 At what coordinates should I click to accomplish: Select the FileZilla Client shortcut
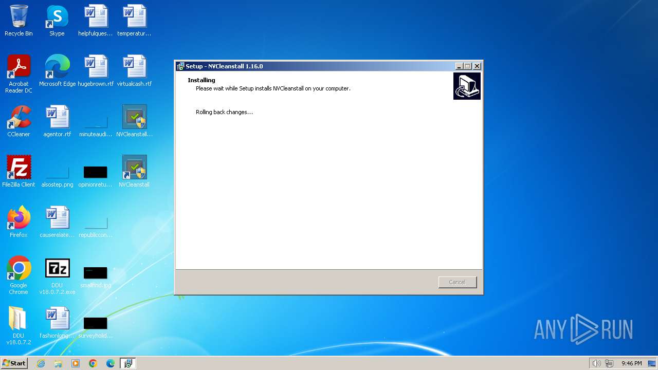19,172
